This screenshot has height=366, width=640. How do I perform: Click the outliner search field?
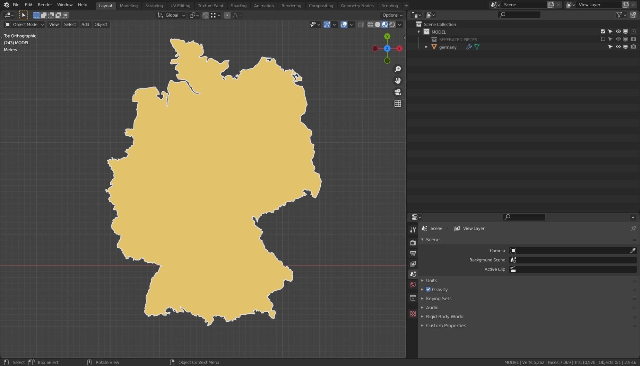(x=519, y=15)
